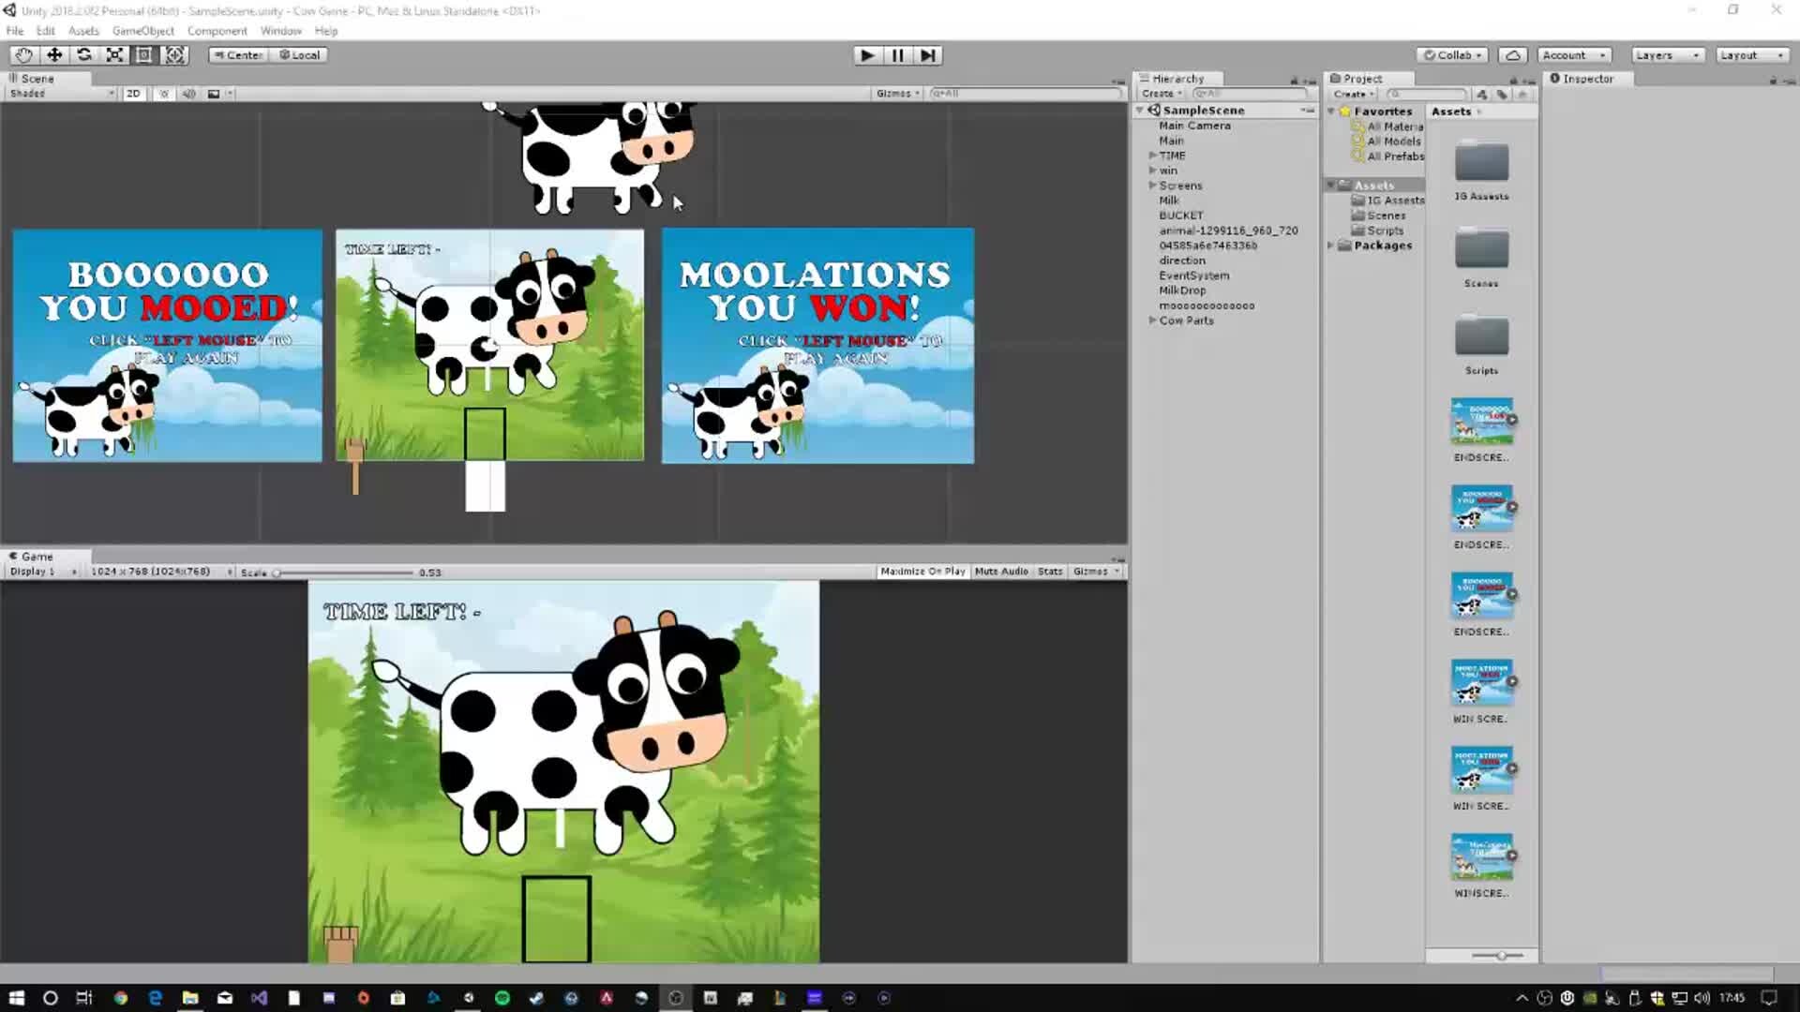The image size is (1800, 1012).
Task: Select the Scale tool
Action: [113, 54]
